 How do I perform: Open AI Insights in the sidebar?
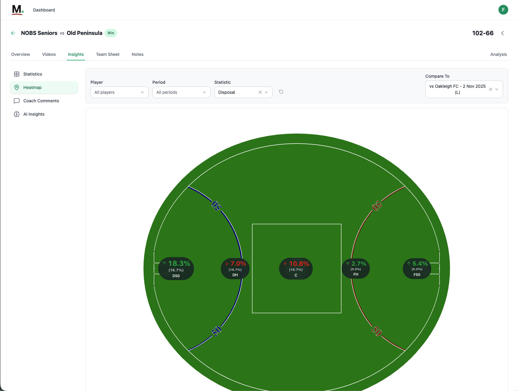(34, 114)
